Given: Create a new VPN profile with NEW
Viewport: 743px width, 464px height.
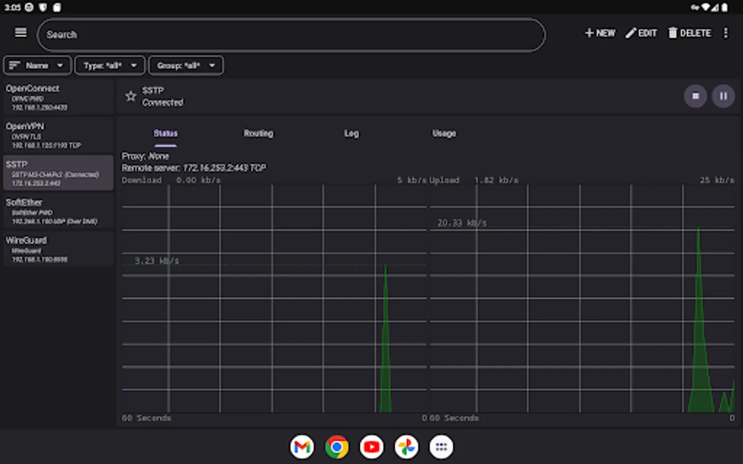Looking at the screenshot, I should tap(600, 33).
